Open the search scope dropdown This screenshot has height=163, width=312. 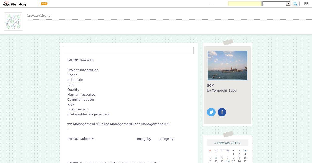click(x=276, y=4)
